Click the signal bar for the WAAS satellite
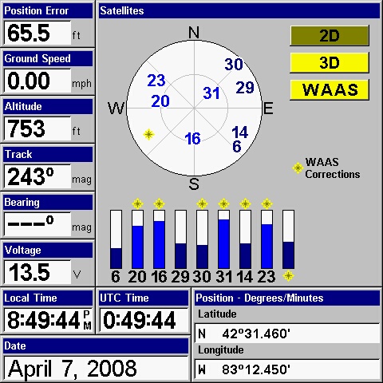Viewport: 383px width, 383px height. (x=288, y=239)
